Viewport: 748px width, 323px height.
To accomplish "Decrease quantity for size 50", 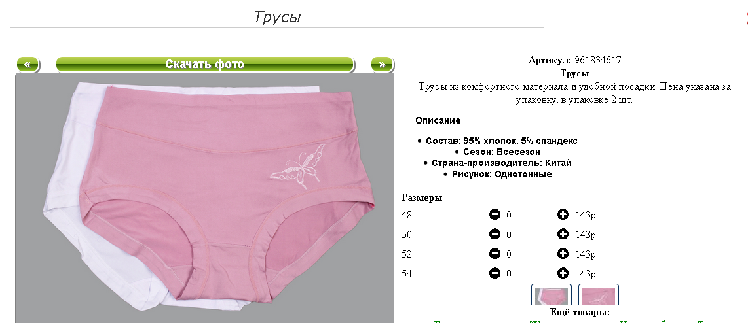I will (495, 234).
